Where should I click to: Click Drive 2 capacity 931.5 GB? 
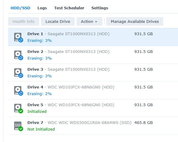pyautogui.click(x=144, y=52)
